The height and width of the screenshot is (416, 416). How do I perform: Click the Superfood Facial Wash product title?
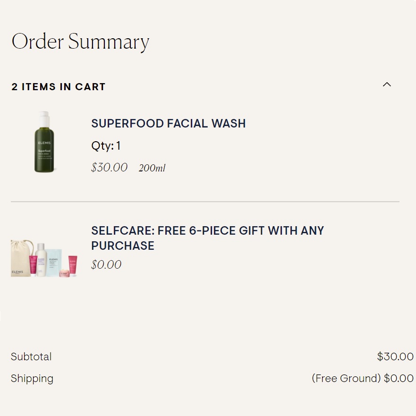pos(168,124)
